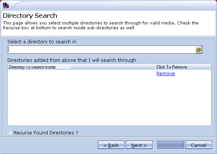Click empty area of the directories list

pyautogui.click(x=109, y=101)
